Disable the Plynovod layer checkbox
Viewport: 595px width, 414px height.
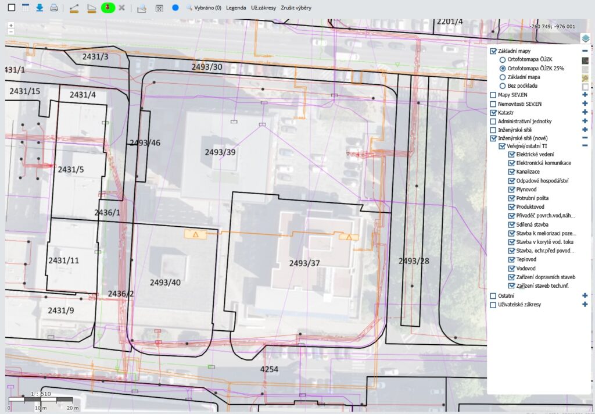pyautogui.click(x=512, y=190)
